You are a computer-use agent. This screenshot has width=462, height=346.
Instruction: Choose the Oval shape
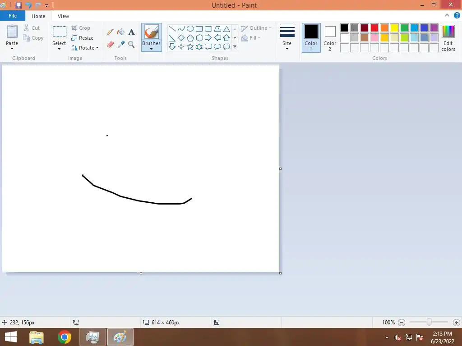click(190, 28)
